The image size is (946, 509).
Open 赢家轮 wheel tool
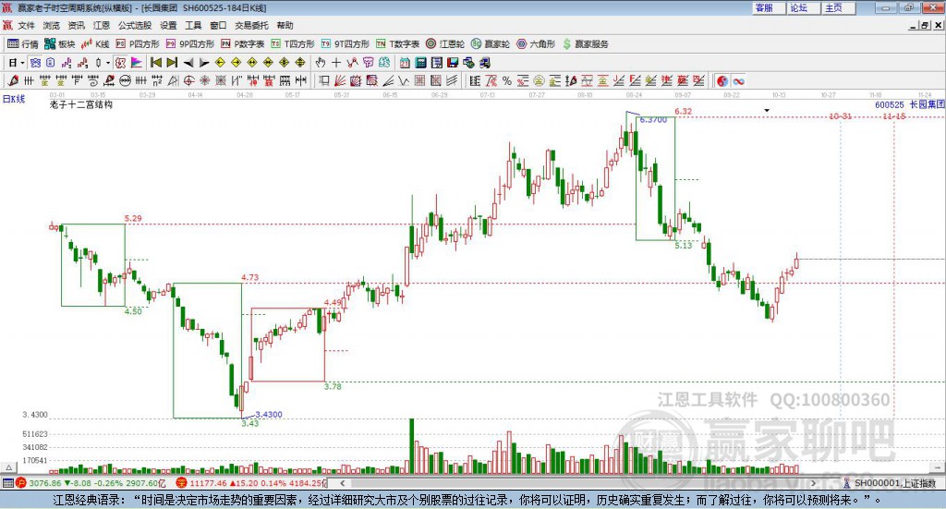(x=491, y=44)
